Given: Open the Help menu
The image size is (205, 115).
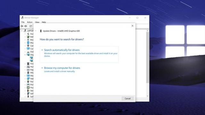Looking at the screenshot, I should tap(44, 22).
